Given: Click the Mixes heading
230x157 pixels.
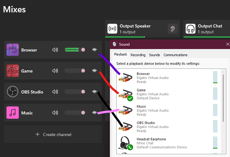Looking at the screenshot, I should coord(14,10).
